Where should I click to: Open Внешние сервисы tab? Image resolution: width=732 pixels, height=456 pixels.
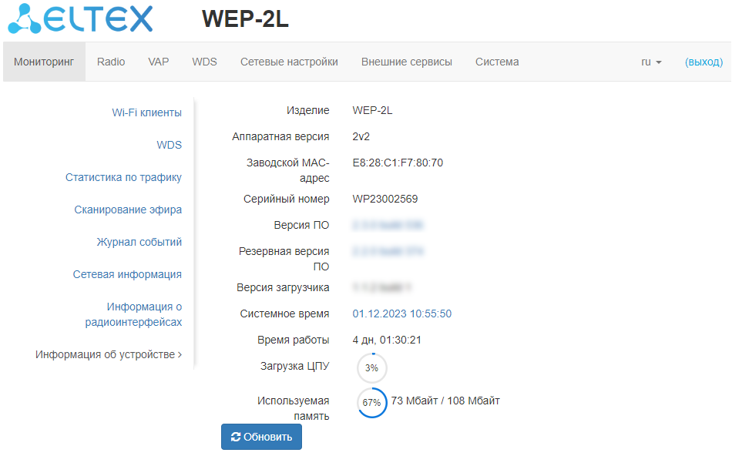[407, 62]
